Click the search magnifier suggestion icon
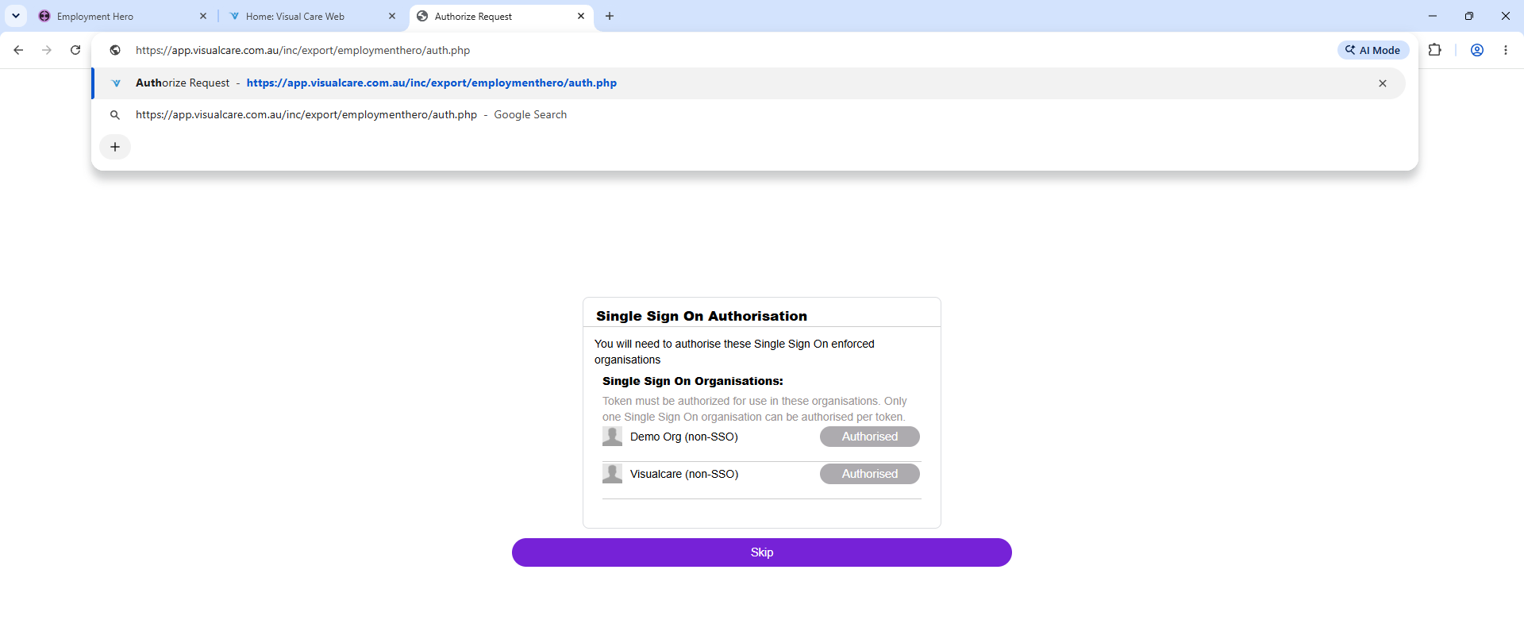1524x635 pixels. [115, 115]
